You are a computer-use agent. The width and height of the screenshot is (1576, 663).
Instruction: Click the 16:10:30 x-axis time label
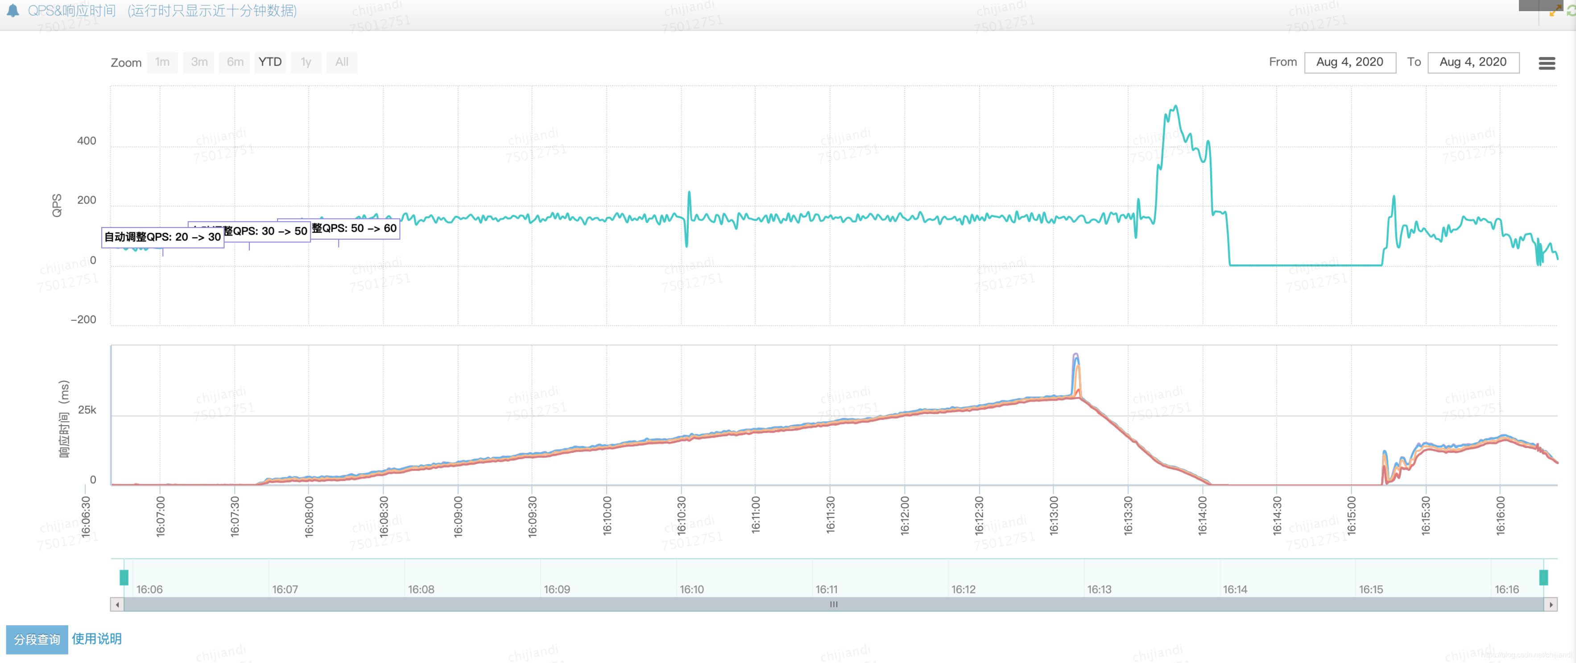pos(682,516)
